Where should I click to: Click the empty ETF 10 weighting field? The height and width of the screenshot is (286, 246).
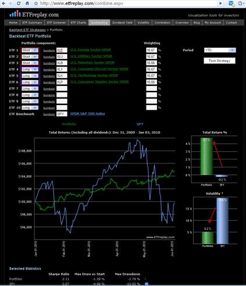coord(151,107)
